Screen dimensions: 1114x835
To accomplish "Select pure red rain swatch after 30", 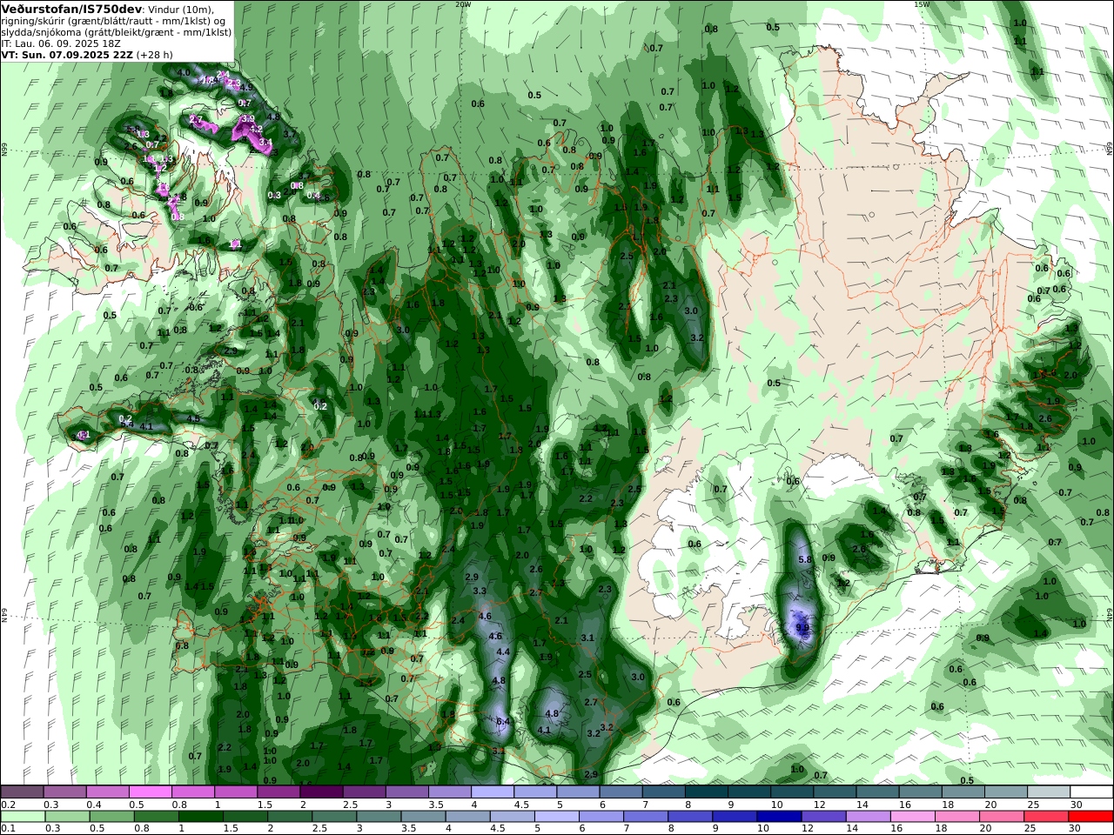I will coord(1091,817).
